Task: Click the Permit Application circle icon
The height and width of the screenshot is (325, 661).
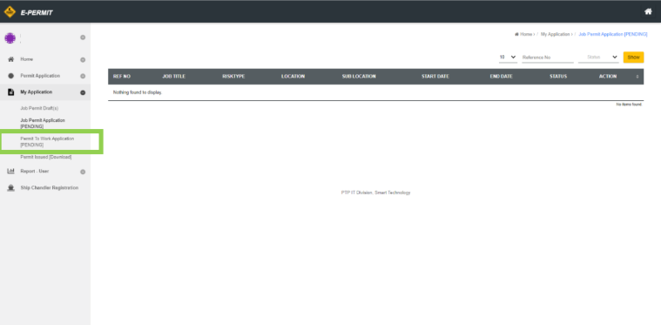Action: (11, 76)
